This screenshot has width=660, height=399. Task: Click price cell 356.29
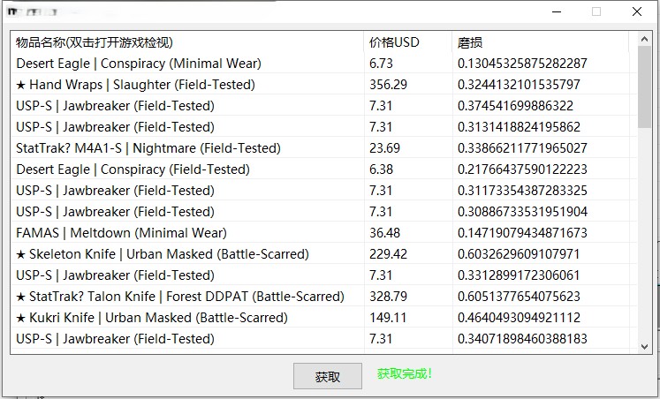coord(388,85)
